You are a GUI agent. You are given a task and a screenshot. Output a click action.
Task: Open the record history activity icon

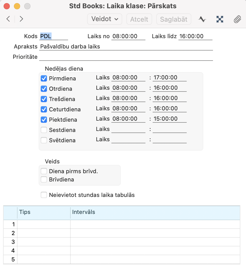pyautogui.click(x=202, y=19)
